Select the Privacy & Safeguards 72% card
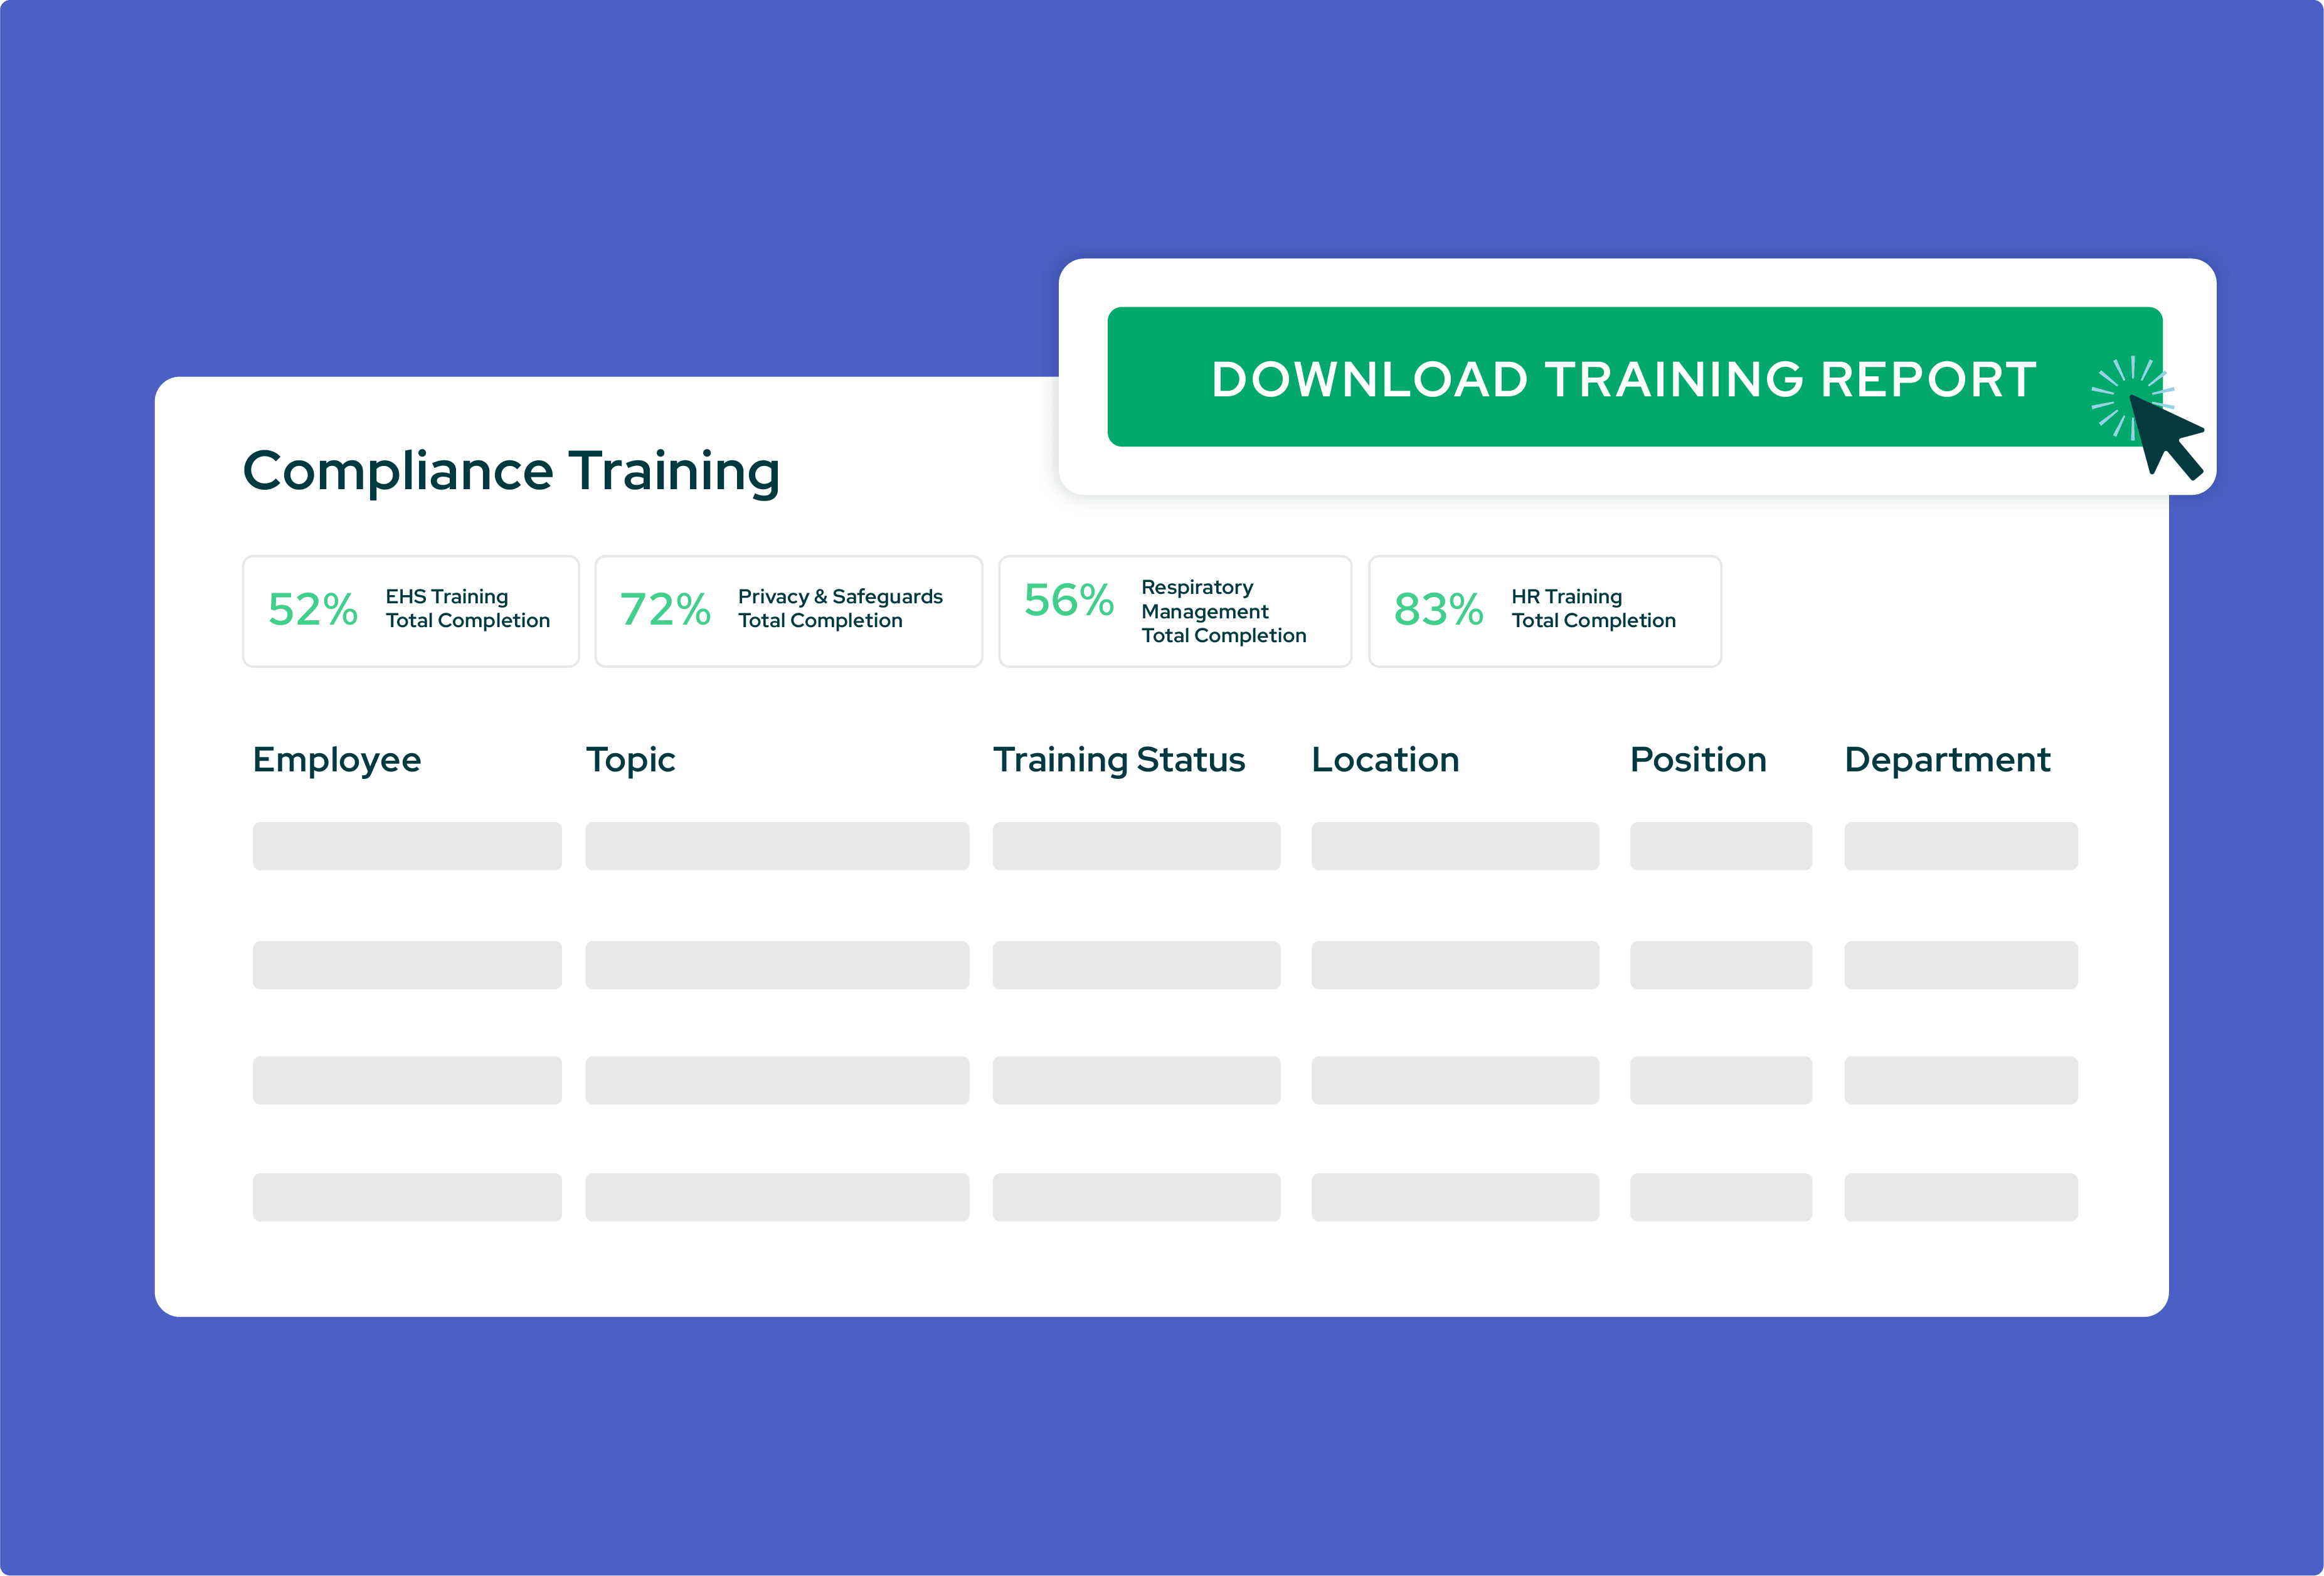This screenshot has height=1576, width=2324. click(x=789, y=611)
